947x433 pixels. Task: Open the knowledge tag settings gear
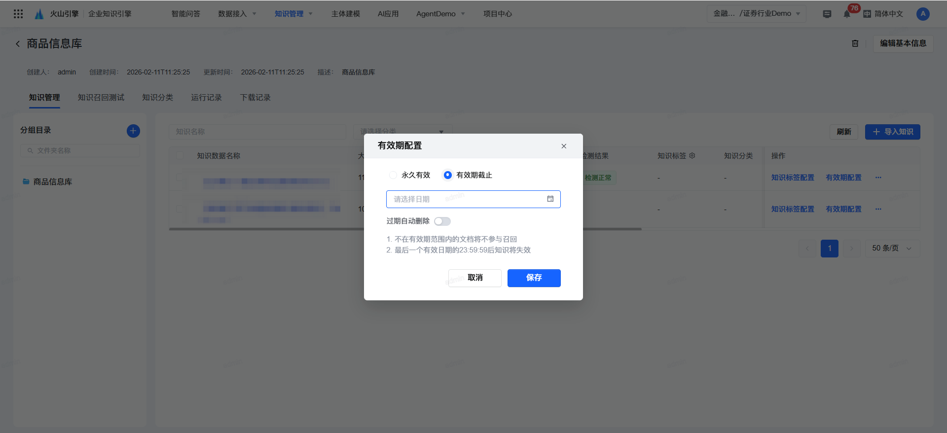[x=692, y=155]
